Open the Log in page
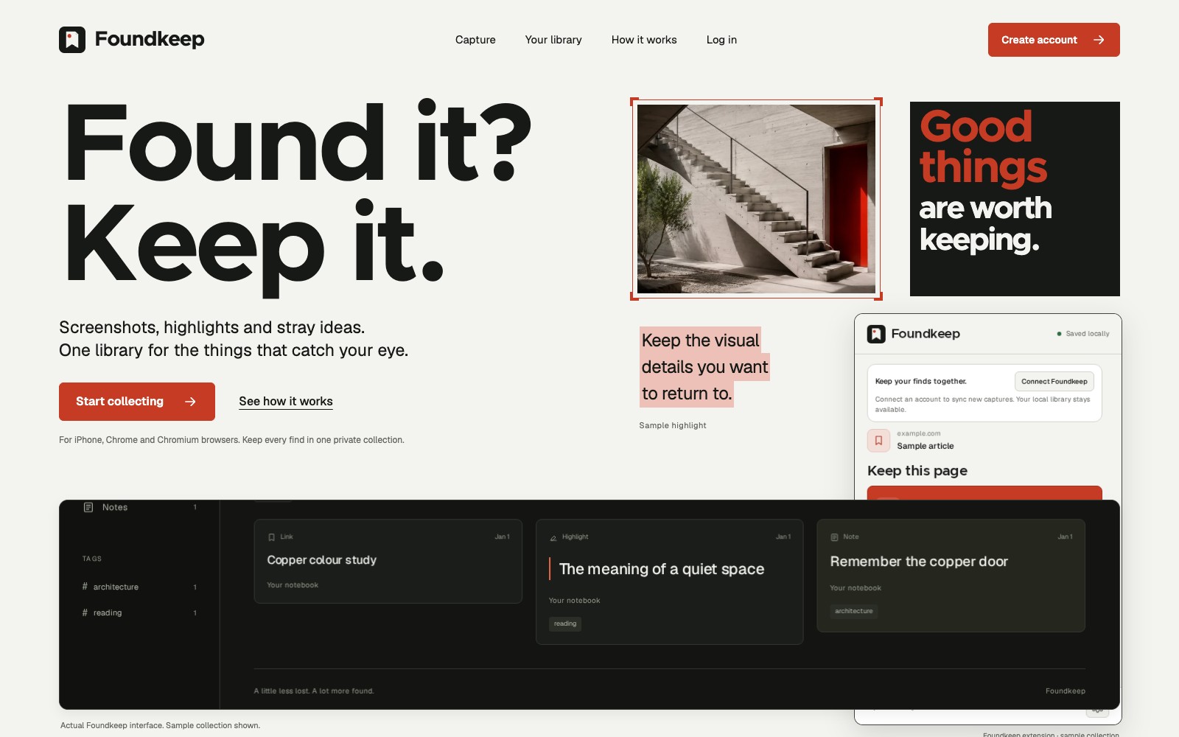 [721, 40]
